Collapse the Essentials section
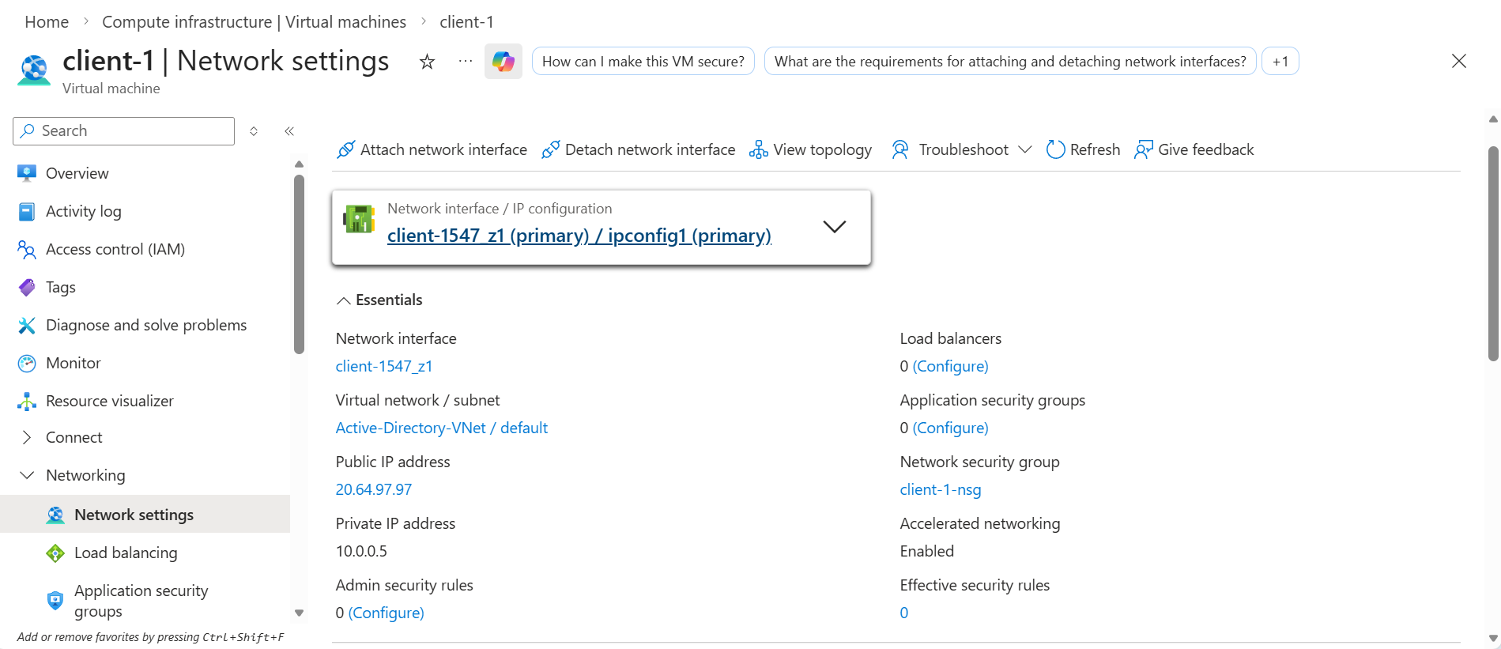Screen dimensions: 1501x649 click(344, 300)
